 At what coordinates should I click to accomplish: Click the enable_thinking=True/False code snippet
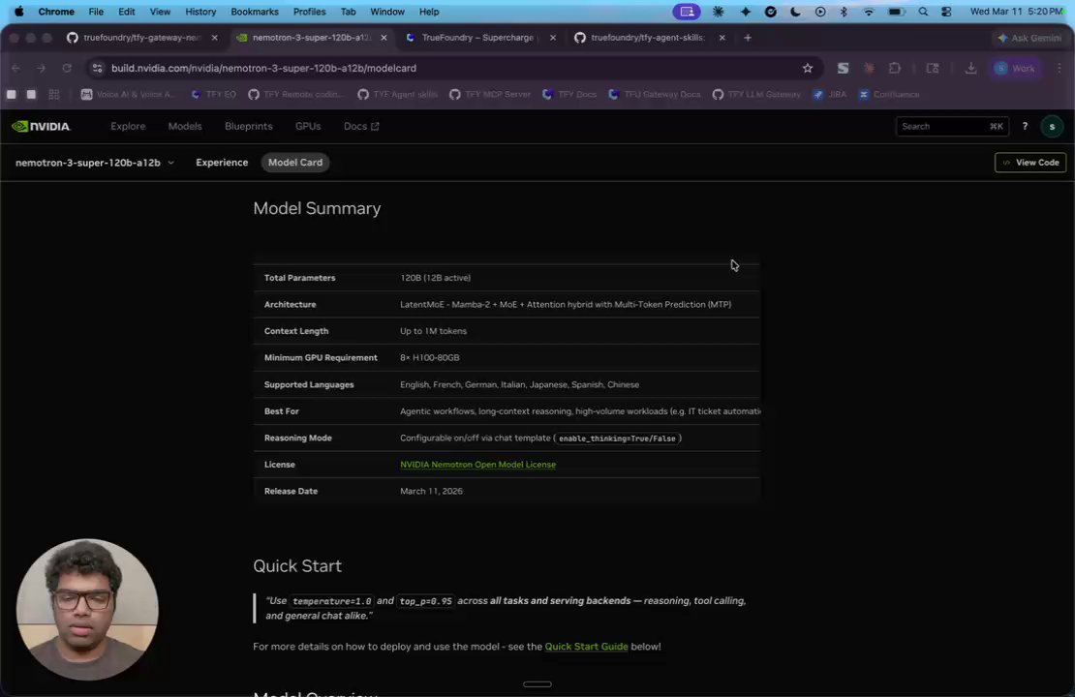pyautogui.click(x=616, y=439)
